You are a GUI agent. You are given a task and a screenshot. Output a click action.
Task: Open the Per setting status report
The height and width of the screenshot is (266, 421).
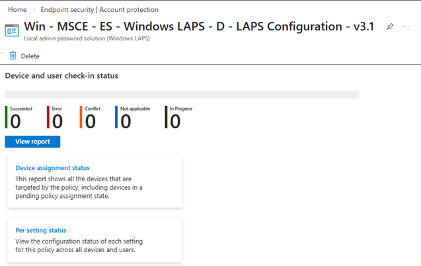click(x=40, y=230)
